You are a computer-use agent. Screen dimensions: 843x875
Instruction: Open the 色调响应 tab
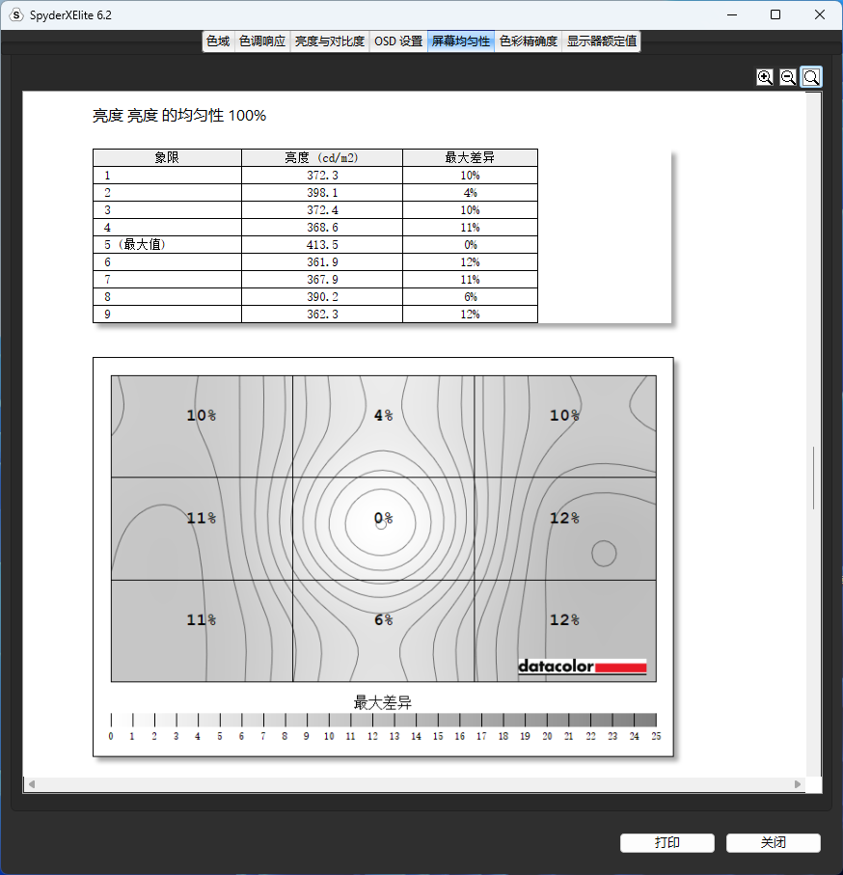pyautogui.click(x=262, y=41)
